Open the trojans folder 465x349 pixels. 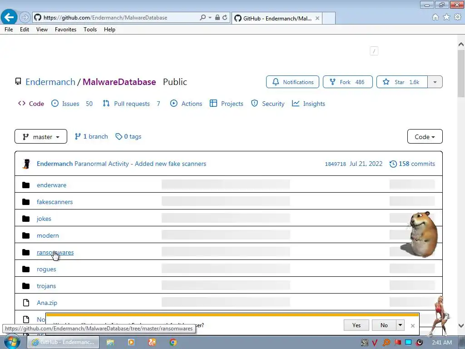46,286
